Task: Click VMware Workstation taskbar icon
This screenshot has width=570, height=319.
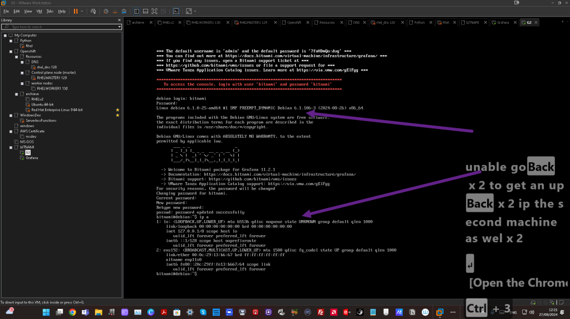Action: coord(440,312)
